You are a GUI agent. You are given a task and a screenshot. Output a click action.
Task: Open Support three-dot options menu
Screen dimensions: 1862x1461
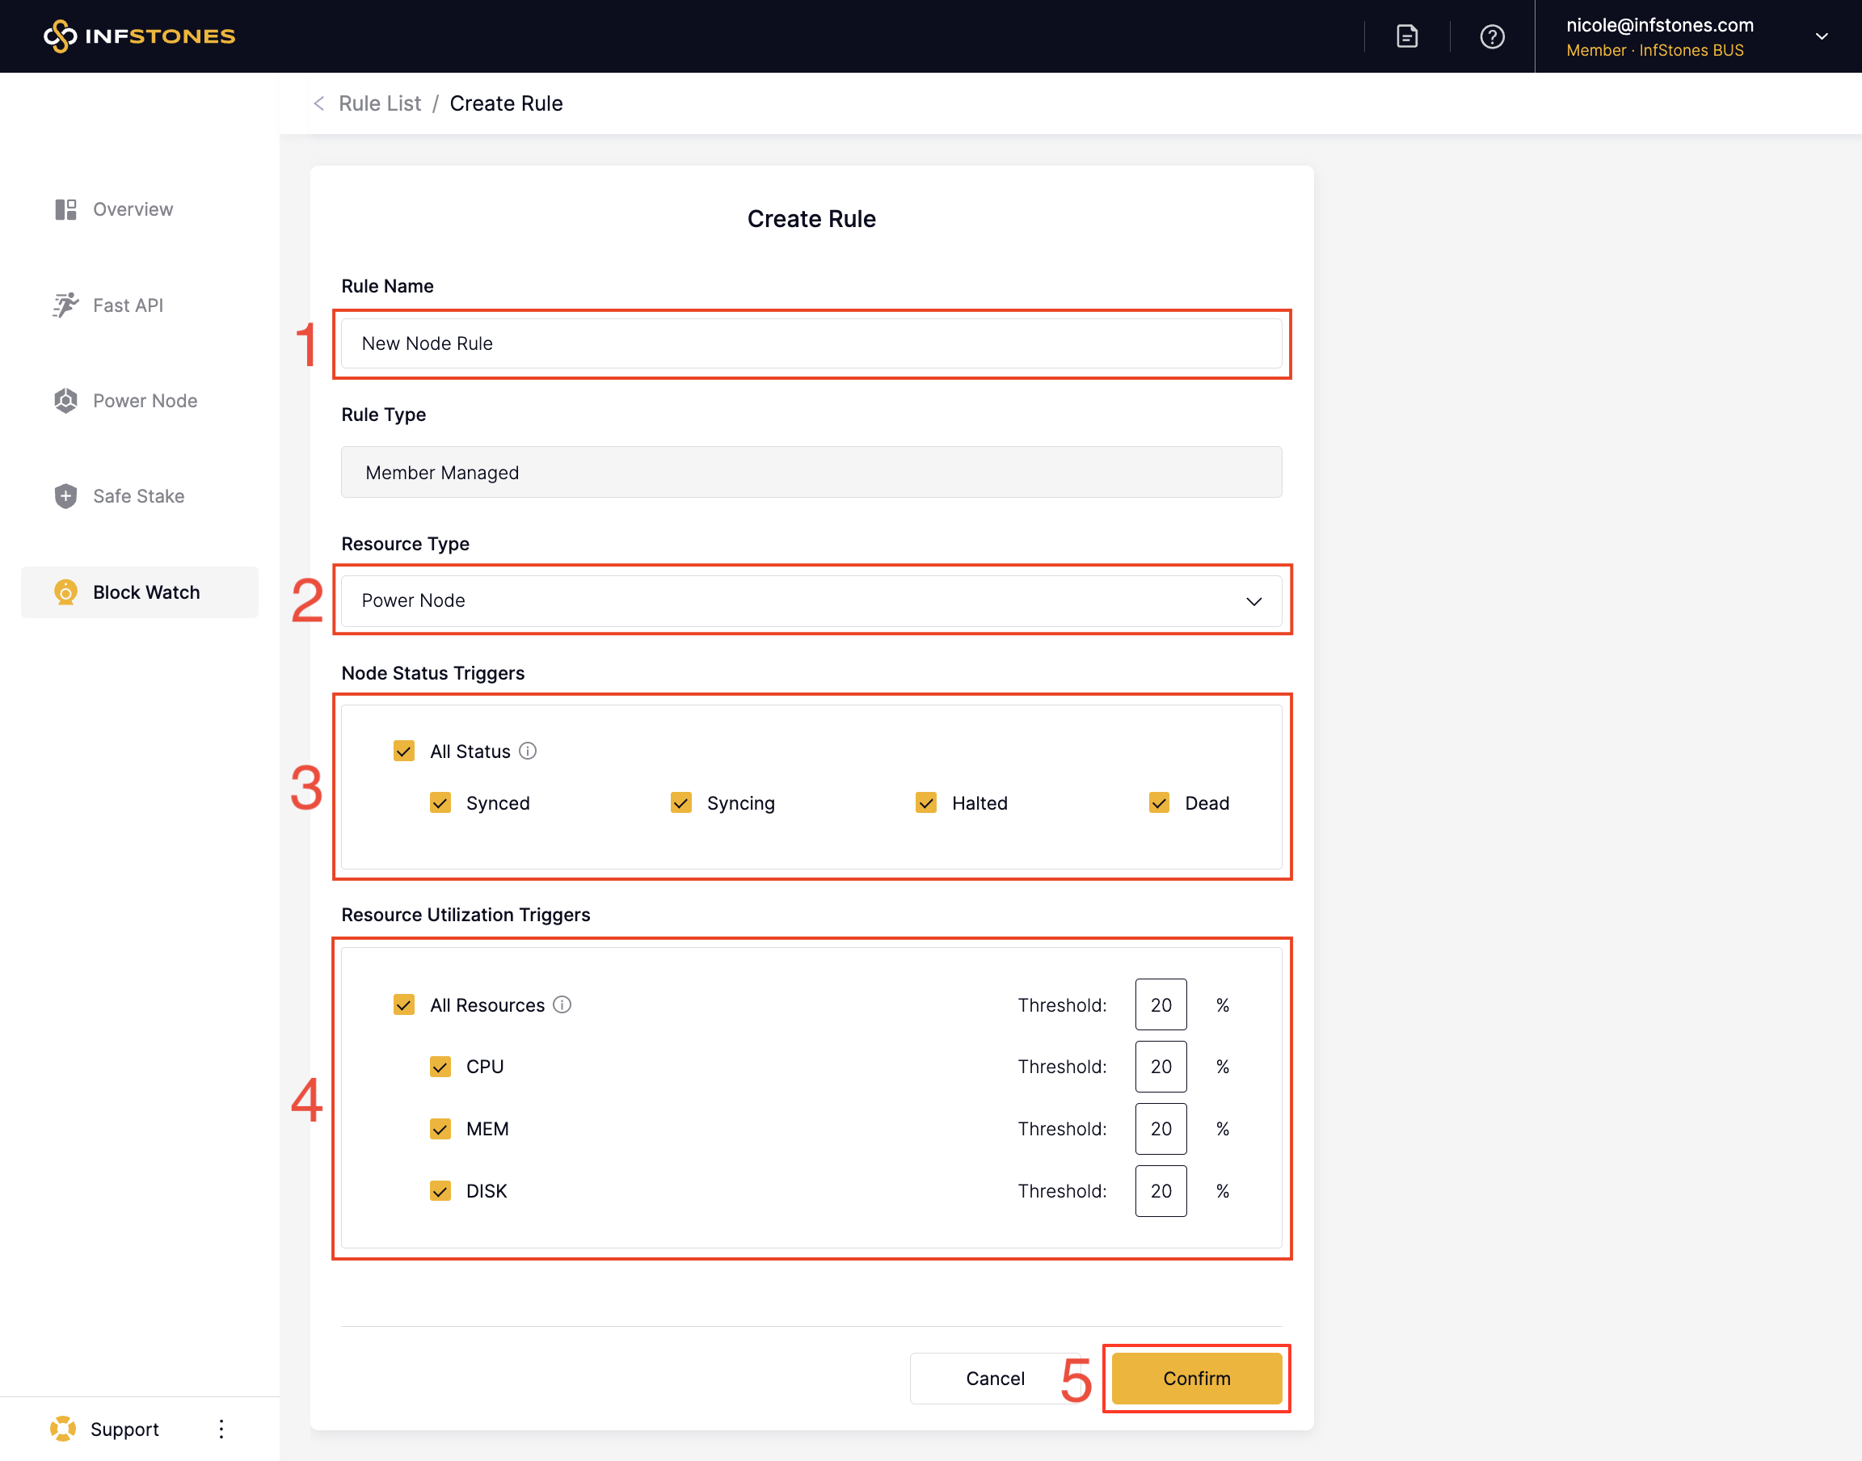coord(221,1429)
